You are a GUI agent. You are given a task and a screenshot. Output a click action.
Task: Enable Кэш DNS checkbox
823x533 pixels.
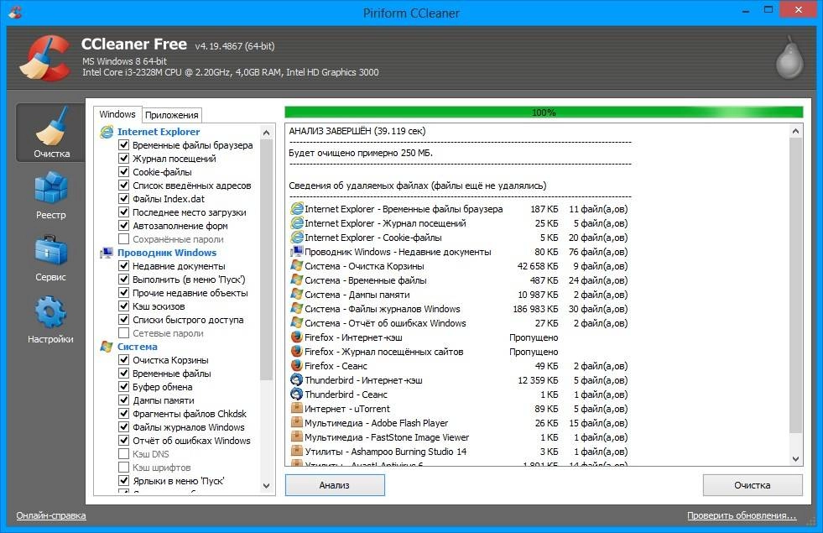click(x=124, y=454)
